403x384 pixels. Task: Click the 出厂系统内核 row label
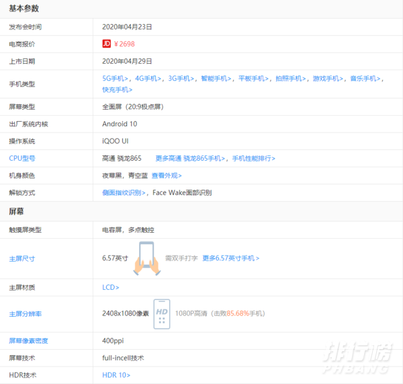28,124
